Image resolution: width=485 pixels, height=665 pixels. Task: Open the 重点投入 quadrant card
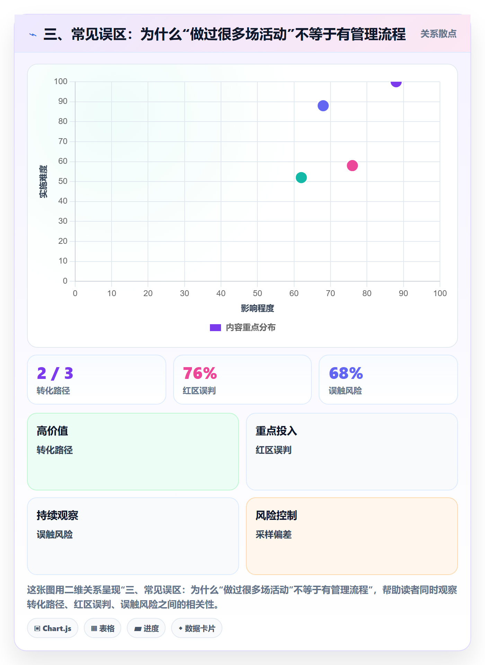352,452
